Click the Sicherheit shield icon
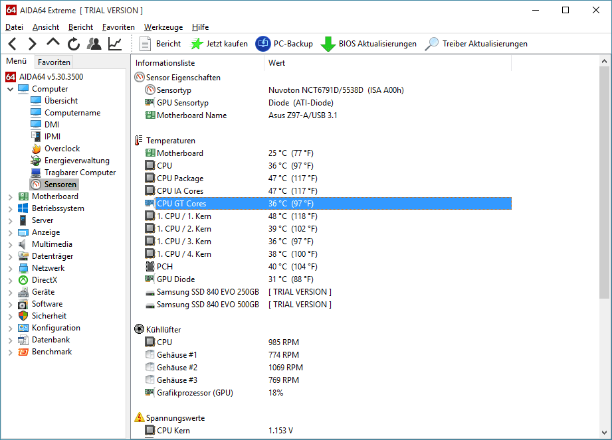Viewport: 612px width, 440px height. [23, 316]
